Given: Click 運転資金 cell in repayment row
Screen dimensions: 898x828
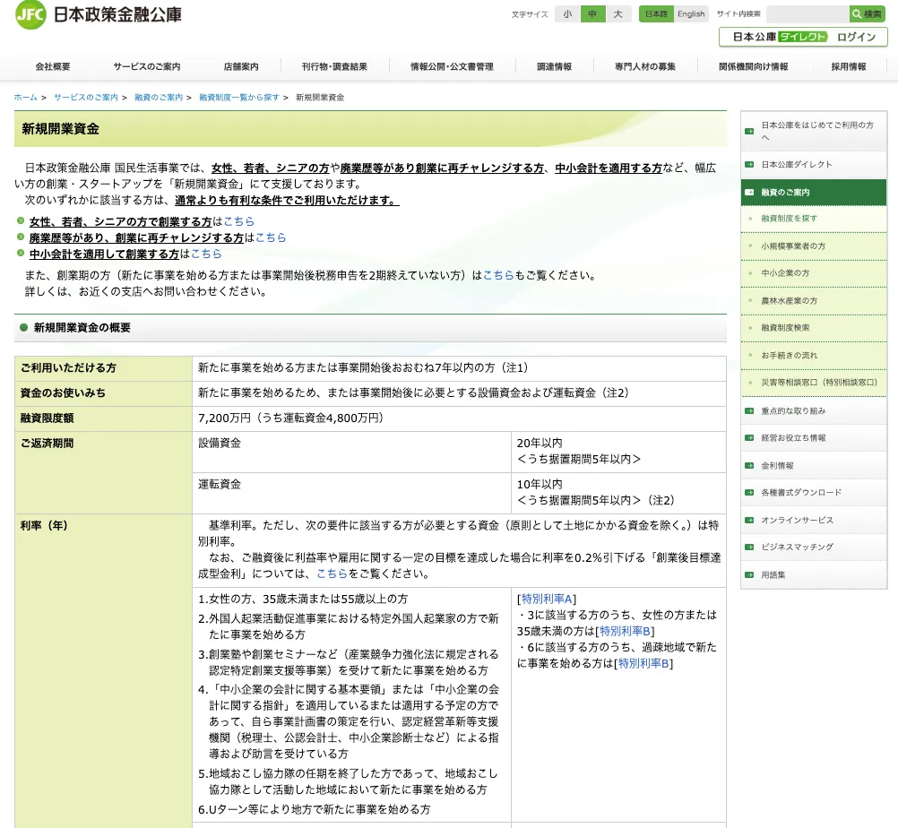Looking at the screenshot, I should 351,493.
